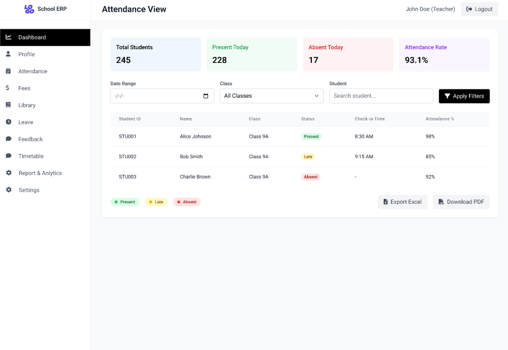Click the Settings gear icon in sidebar

pos(8,190)
